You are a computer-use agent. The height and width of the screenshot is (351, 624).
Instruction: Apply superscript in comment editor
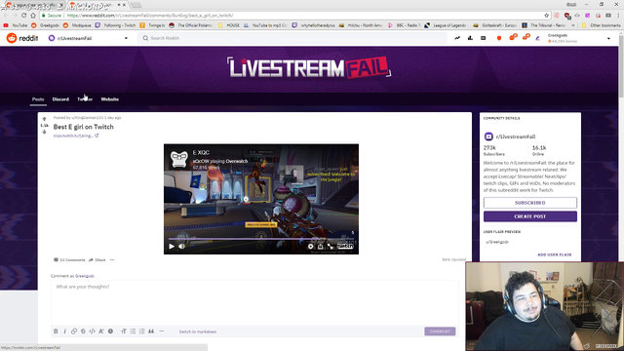pos(101,331)
